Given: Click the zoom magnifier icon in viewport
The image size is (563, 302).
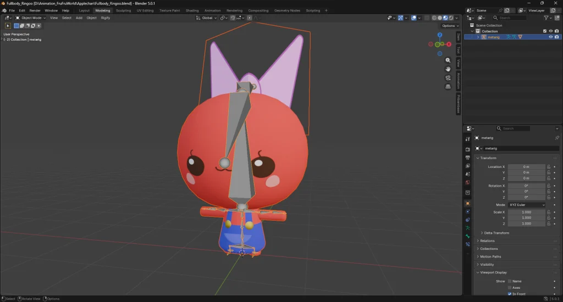Looking at the screenshot, I should [x=448, y=60].
